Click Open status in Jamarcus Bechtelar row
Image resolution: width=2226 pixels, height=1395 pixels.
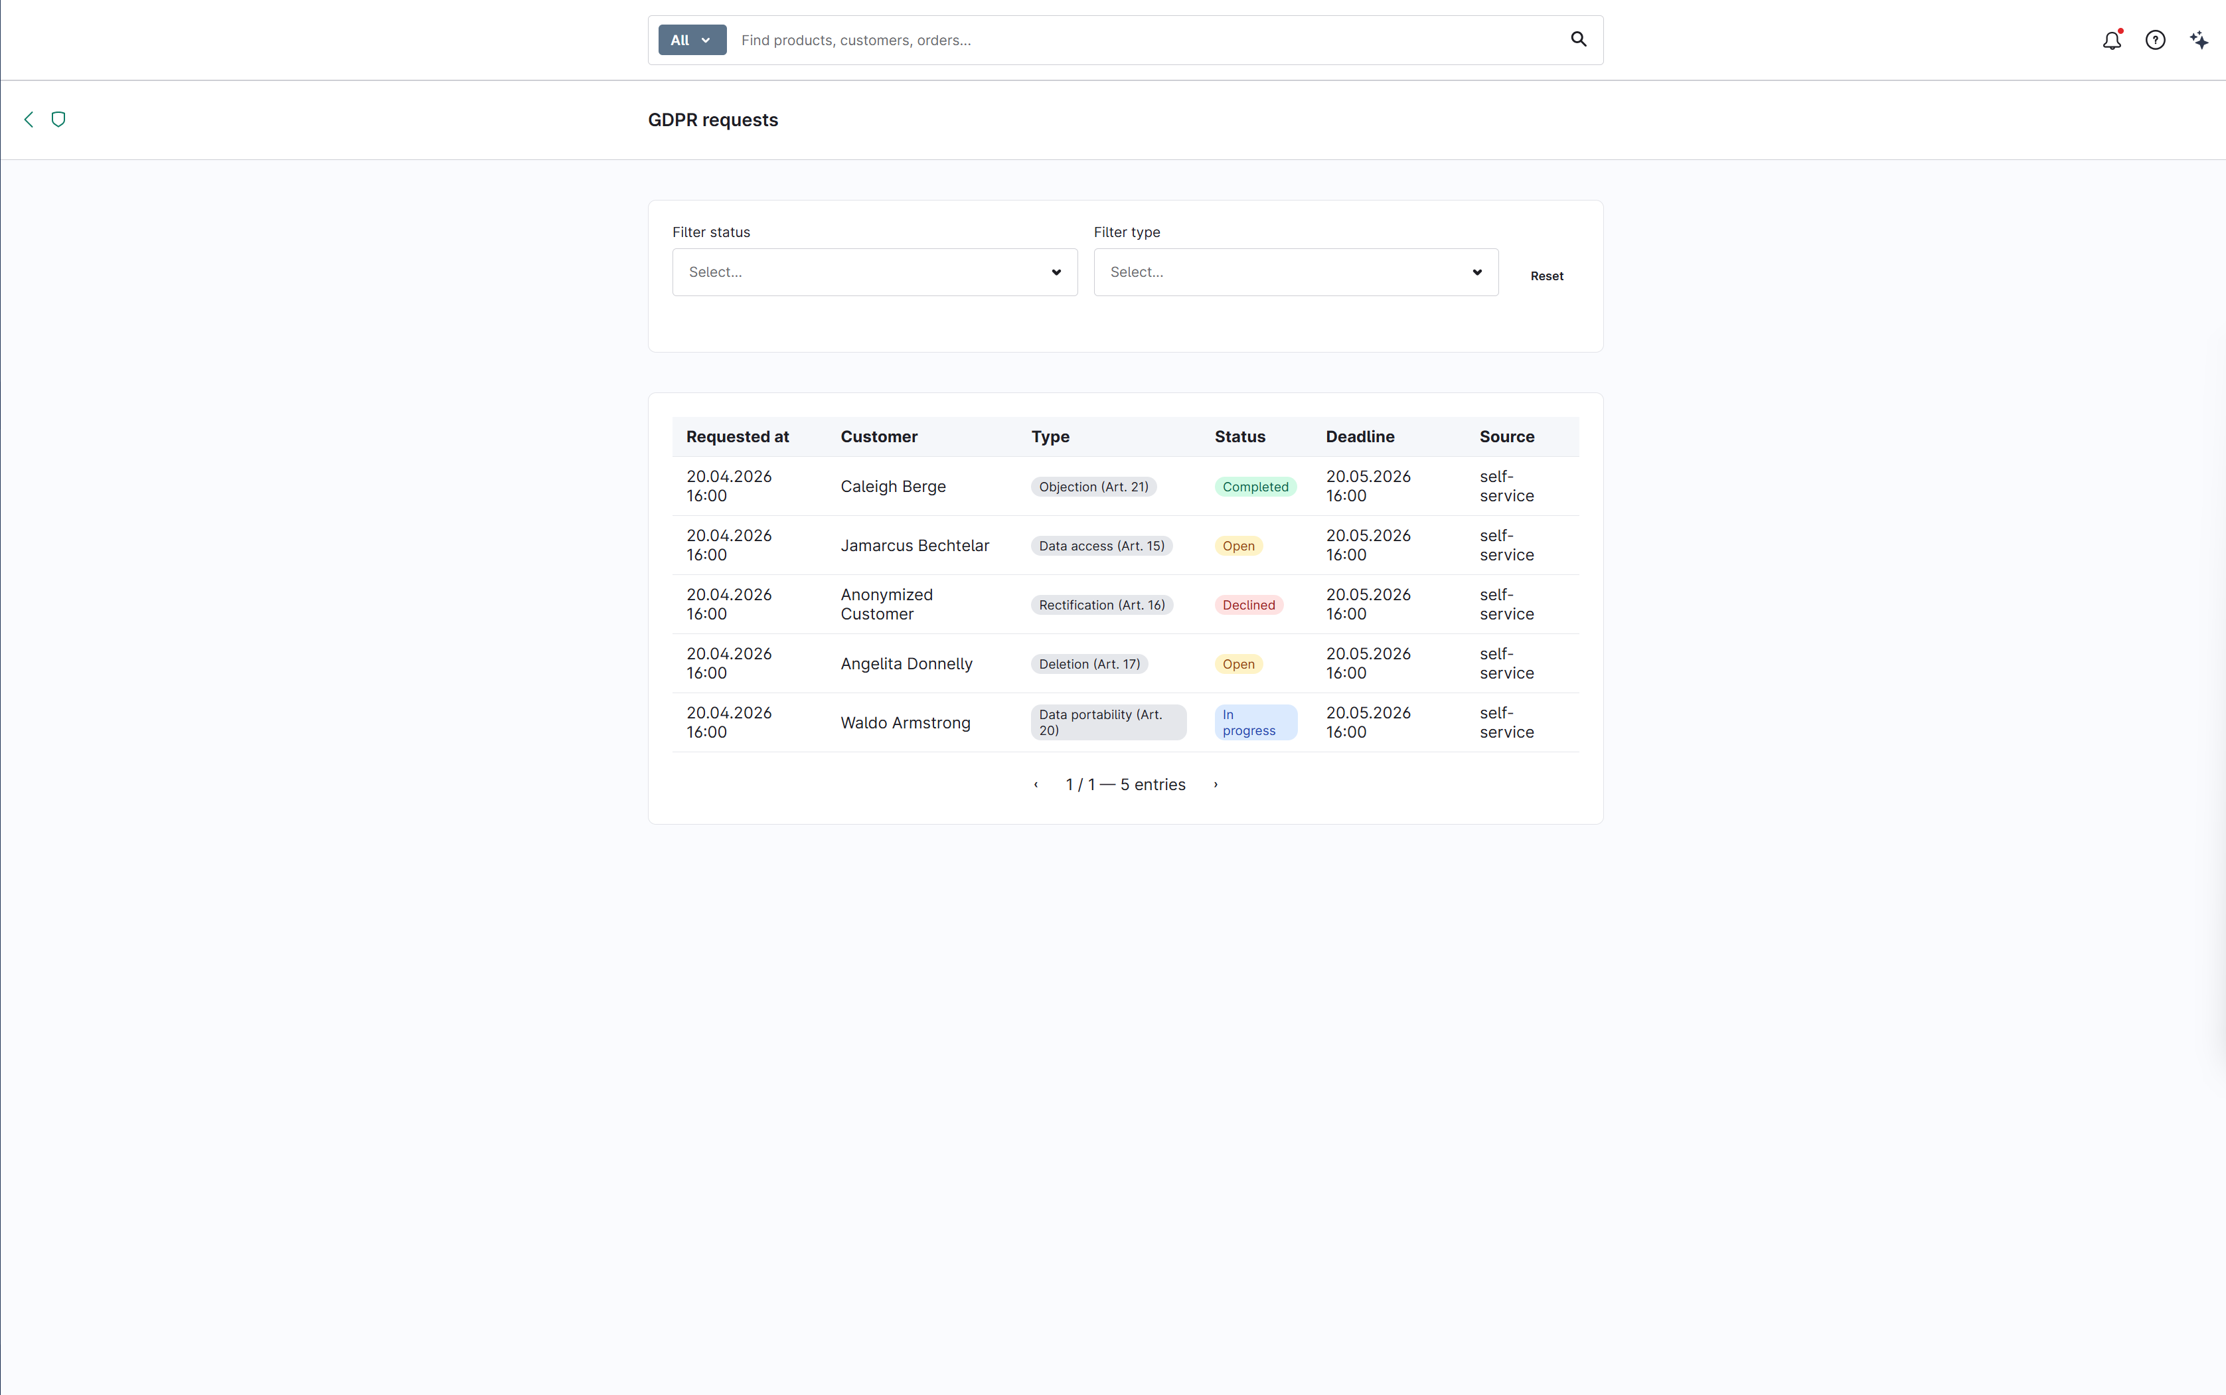pos(1238,546)
